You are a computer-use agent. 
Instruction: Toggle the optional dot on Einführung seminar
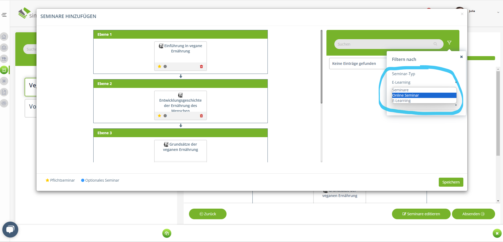tap(165, 66)
